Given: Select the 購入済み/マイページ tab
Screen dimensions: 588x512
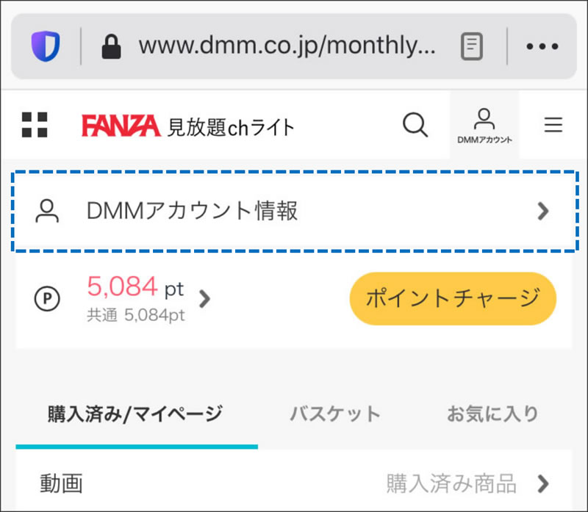Looking at the screenshot, I should (x=136, y=414).
